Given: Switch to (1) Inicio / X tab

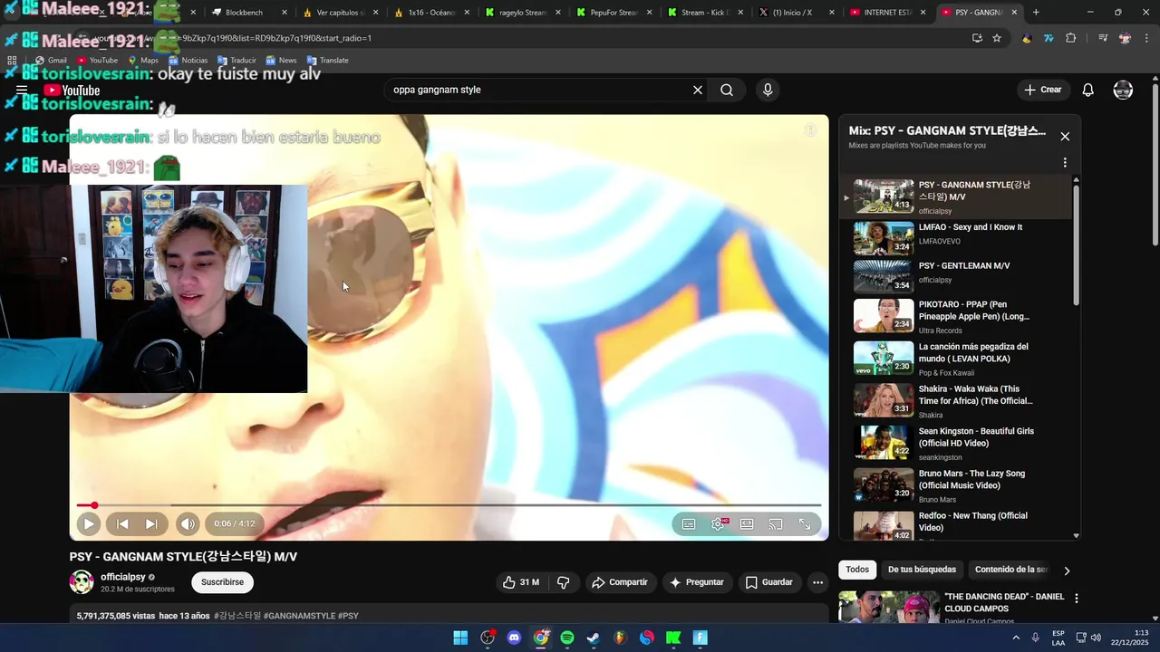Looking at the screenshot, I should [x=795, y=13].
